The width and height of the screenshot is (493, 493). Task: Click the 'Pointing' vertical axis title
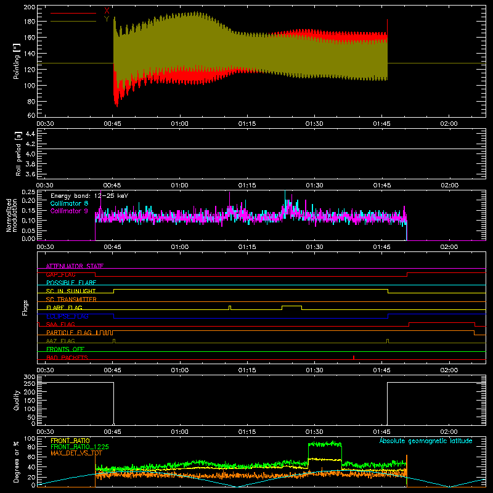(17, 61)
